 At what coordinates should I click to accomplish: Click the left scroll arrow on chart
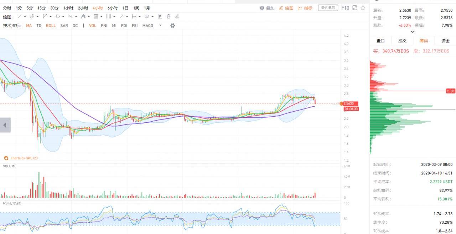5,125
